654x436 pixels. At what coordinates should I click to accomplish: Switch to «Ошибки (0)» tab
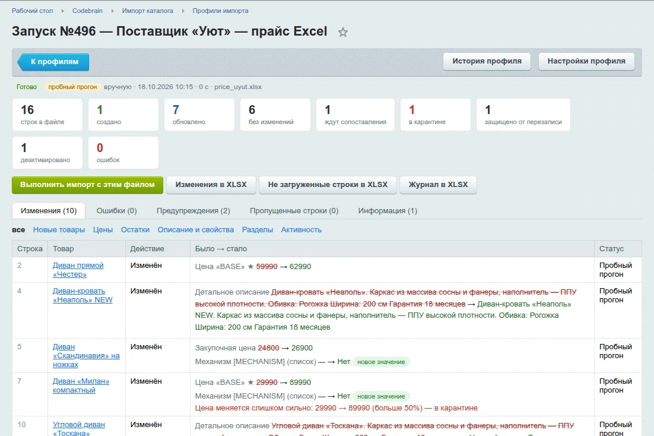(x=117, y=211)
